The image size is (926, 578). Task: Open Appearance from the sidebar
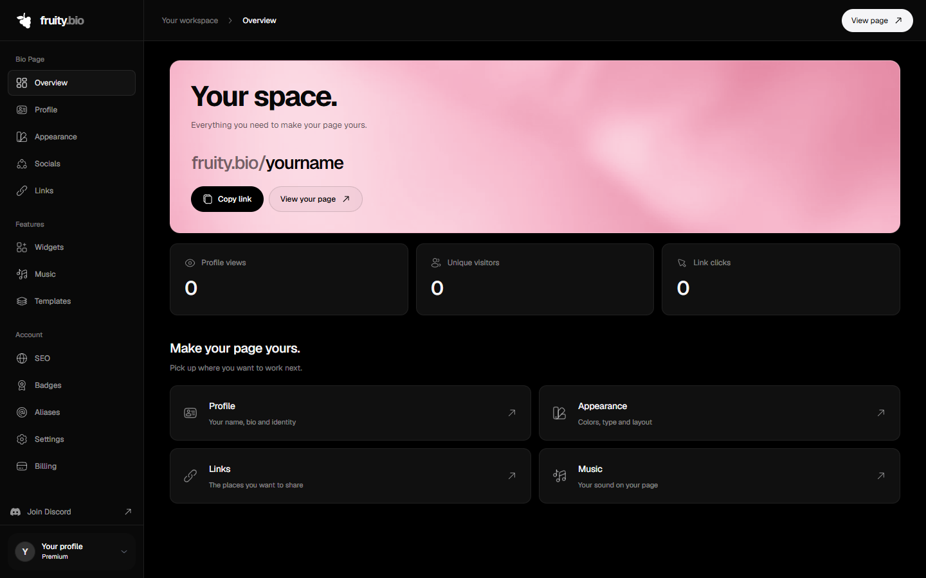tap(71, 137)
